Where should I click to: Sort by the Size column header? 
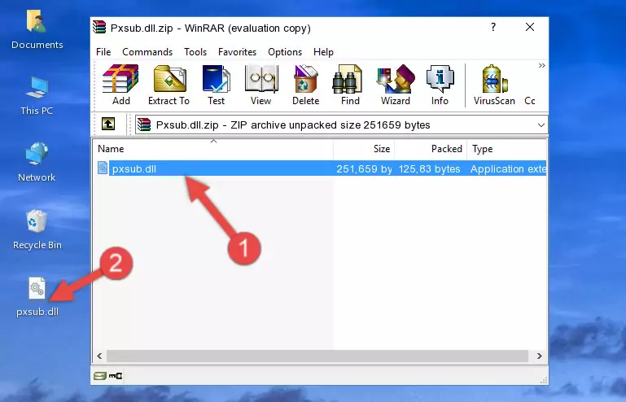[x=364, y=149]
